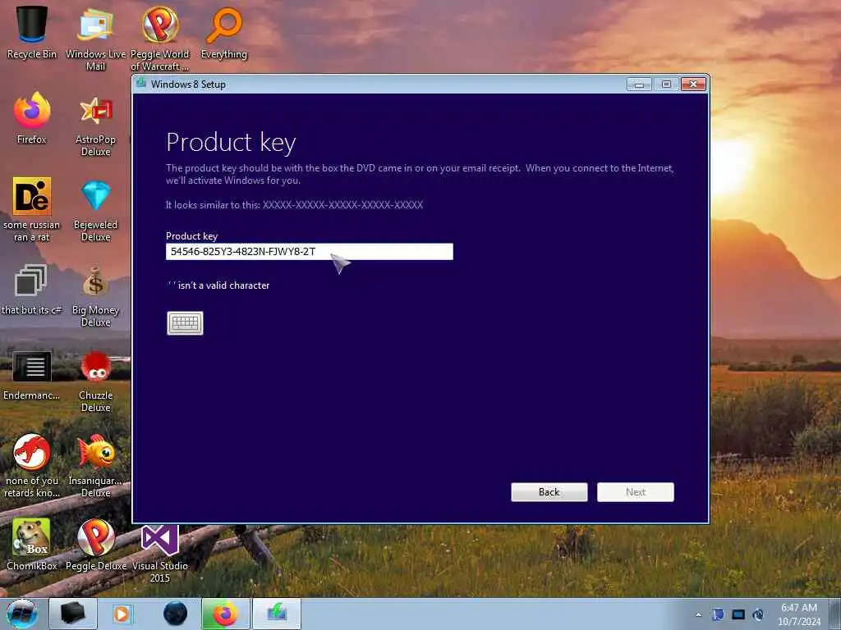Image resolution: width=841 pixels, height=630 pixels.
Task: Launch Big Money Deluxe icon
Action: pos(95,295)
